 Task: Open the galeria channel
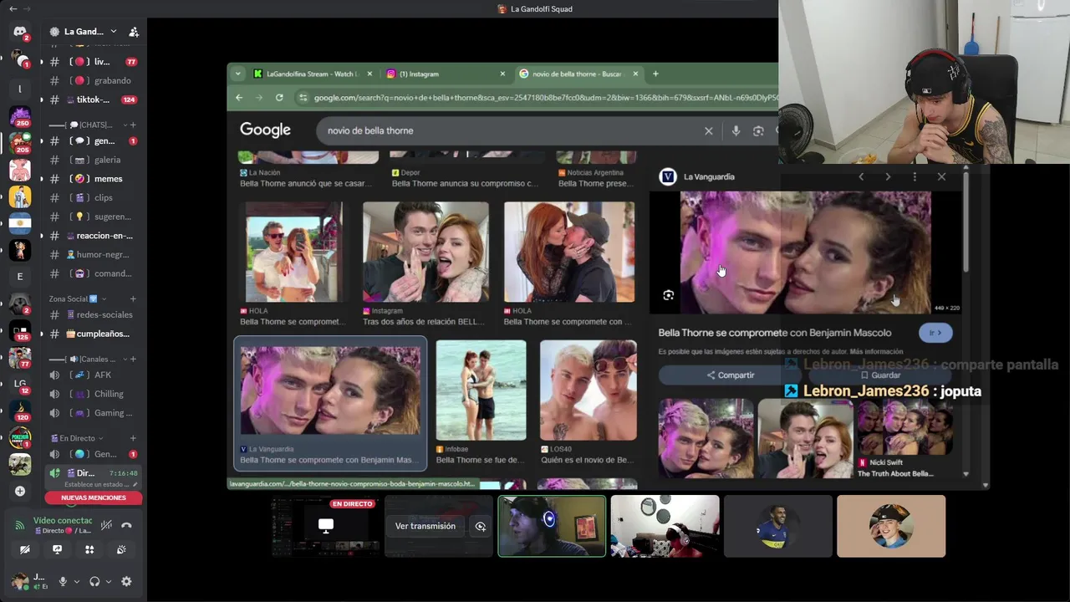(x=93, y=160)
